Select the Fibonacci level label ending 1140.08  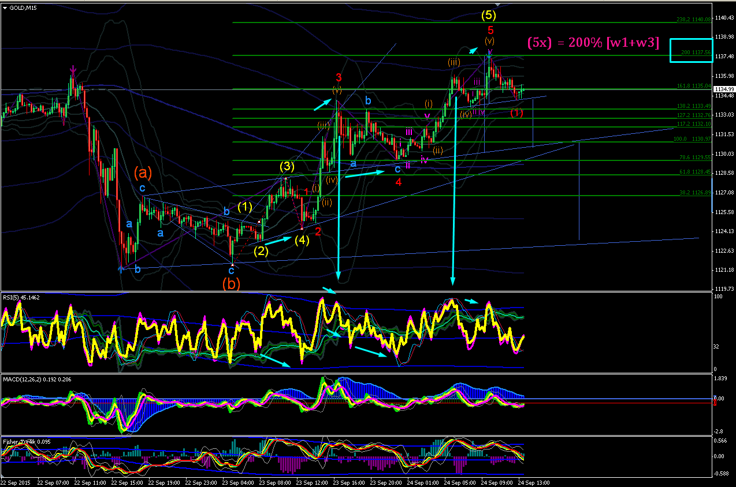click(x=693, y=19)
